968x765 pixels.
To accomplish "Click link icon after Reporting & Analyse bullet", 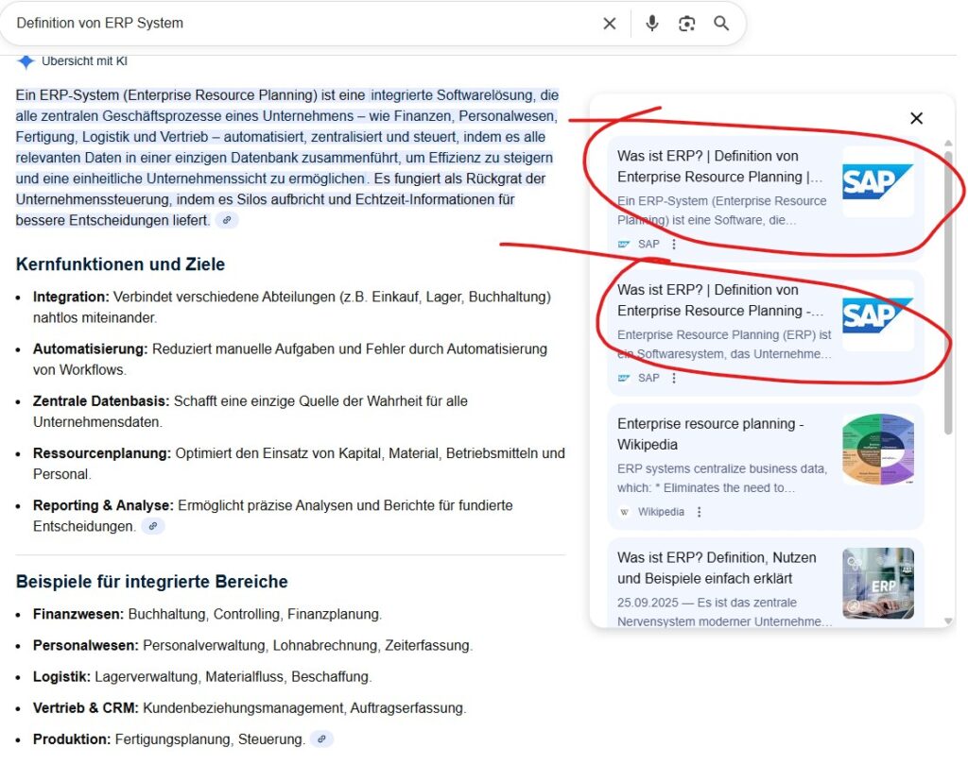I will pyautogui.click(x=153, y=526).
